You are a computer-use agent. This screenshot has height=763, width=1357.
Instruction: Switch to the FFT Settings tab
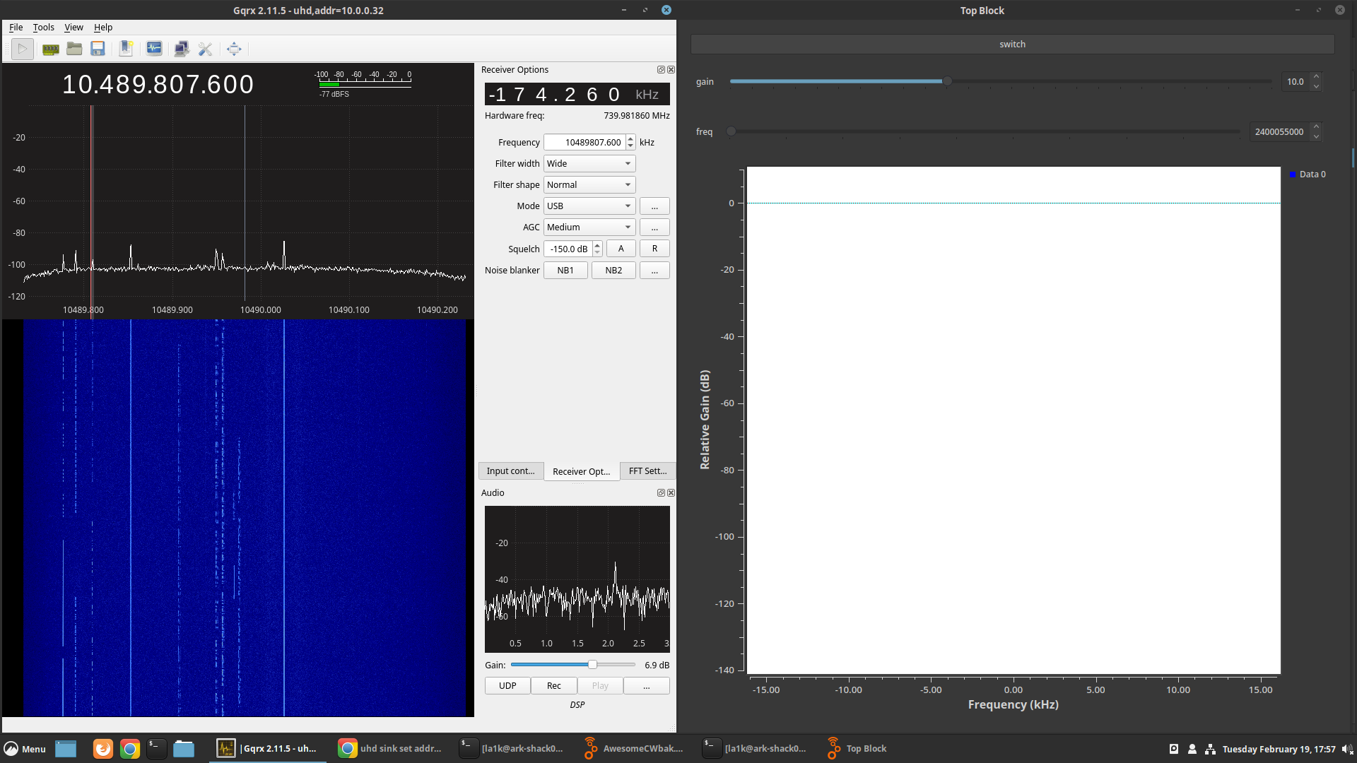[x=647, y=471]
